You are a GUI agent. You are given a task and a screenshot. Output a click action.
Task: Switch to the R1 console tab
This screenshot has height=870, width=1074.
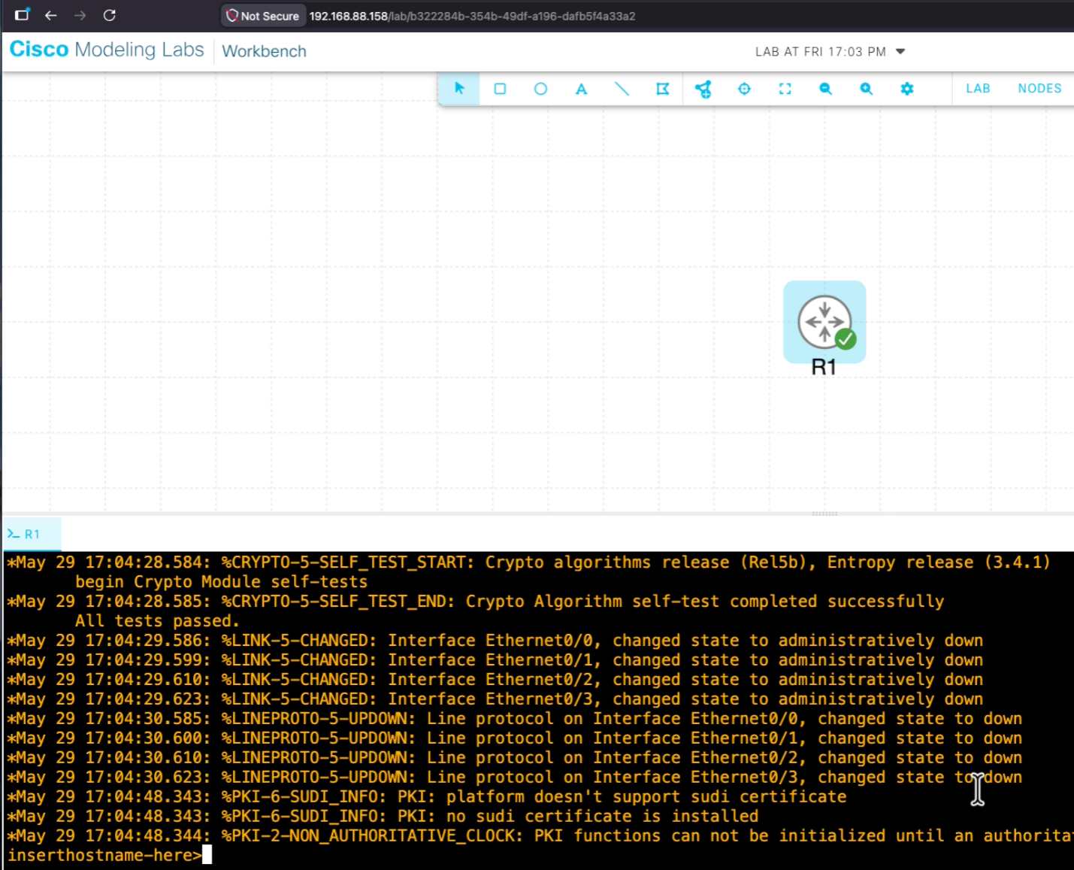click(x=32, y=534)
